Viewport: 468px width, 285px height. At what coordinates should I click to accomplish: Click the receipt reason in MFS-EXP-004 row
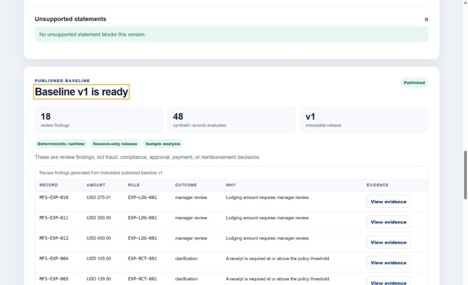[x=278, y=258]
